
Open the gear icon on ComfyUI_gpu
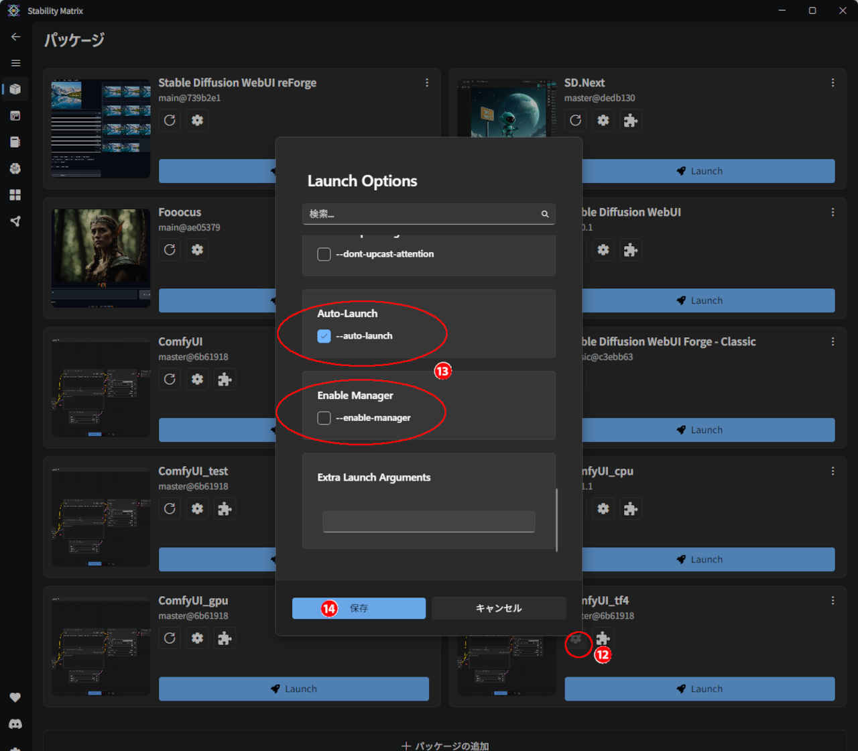pos(197,638)
